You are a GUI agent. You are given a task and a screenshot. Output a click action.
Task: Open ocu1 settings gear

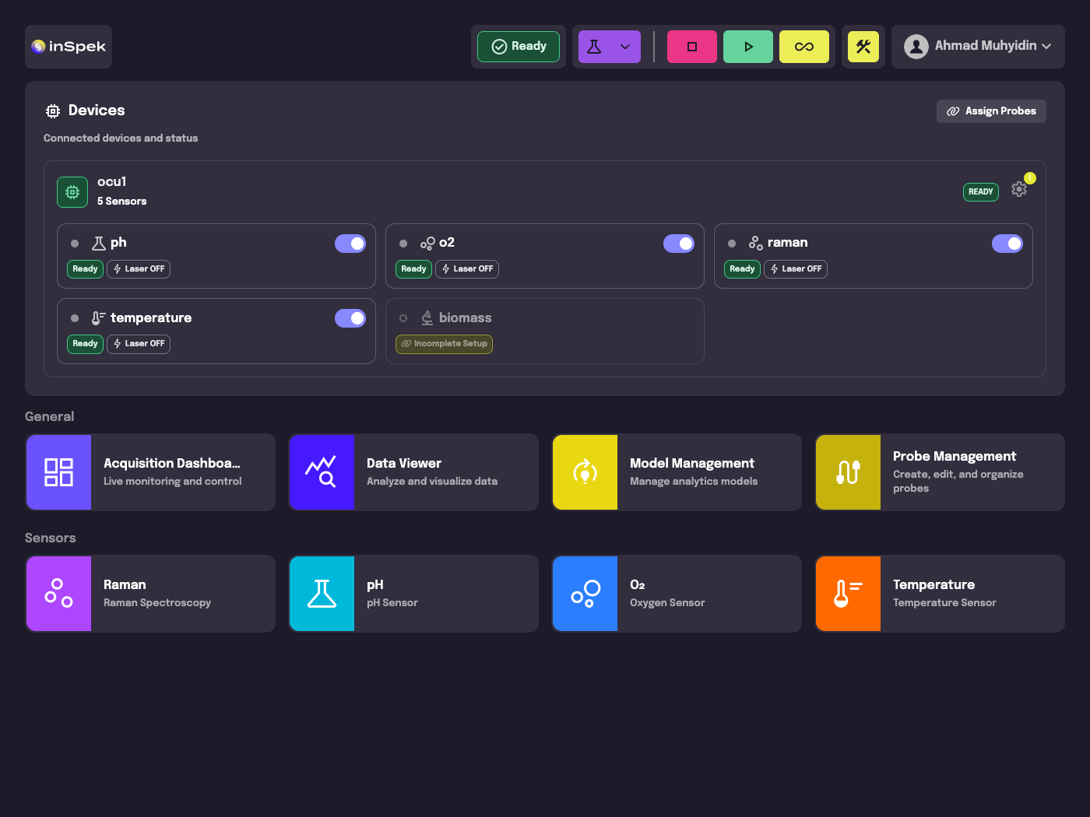tap(1019, 189)
